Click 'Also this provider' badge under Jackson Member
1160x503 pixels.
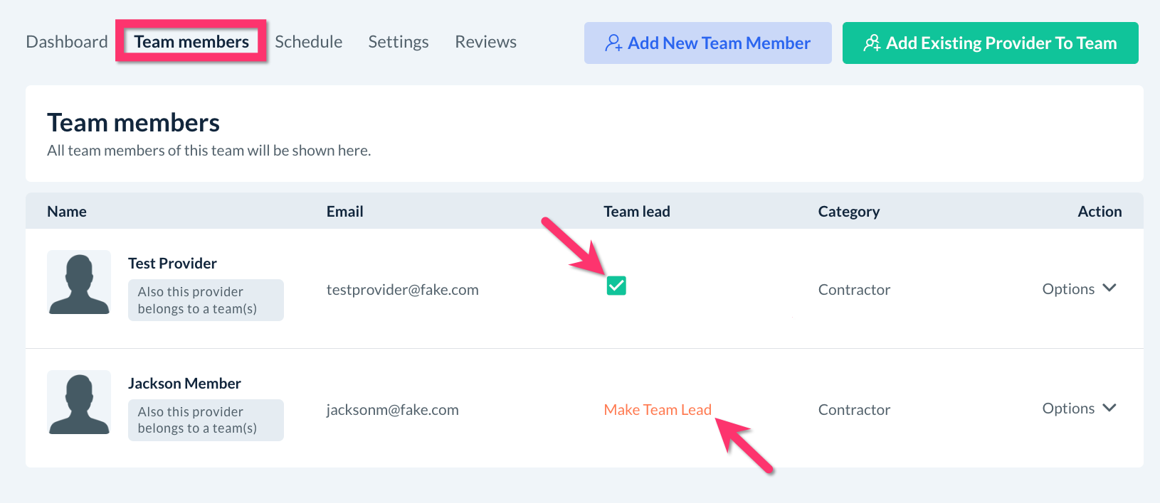tap(206, 420)
